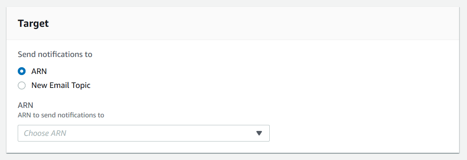Image resolution: width=467 pixels, height=160 pixels.
Task: Click the "Choose ARN" placeholder text
Action: click(45, 133)
